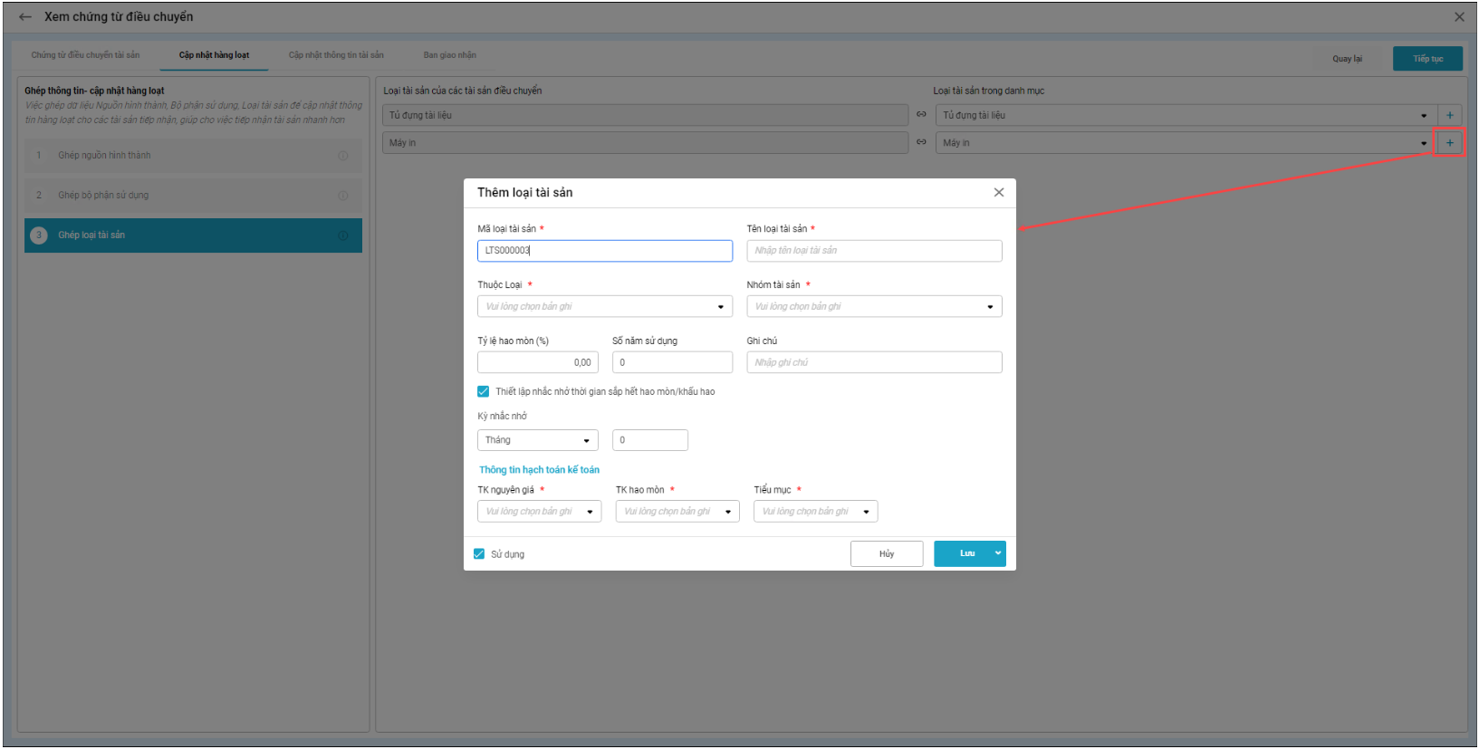1479x749 pixels.
Task: Click the add icon on the Tủ đựng tài liệu row
Action: click(1450, 115)
